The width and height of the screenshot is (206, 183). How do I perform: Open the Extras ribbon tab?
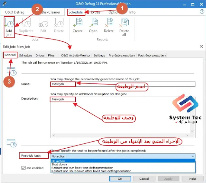coord(96,12)
